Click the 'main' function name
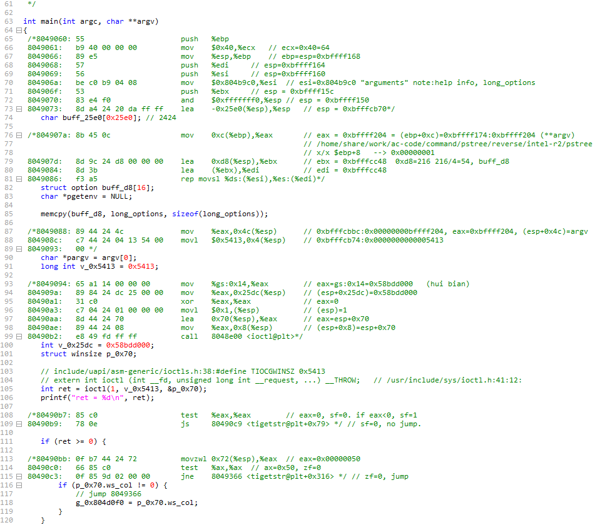Screen dimensions: 595x525 point(49,21)
